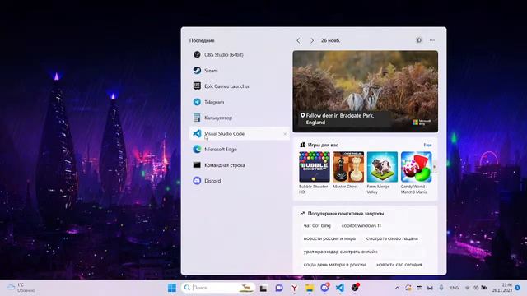Open Epic Games Launcher from recent list
This screenshot has height=296, width=527.
coord(240,86)
